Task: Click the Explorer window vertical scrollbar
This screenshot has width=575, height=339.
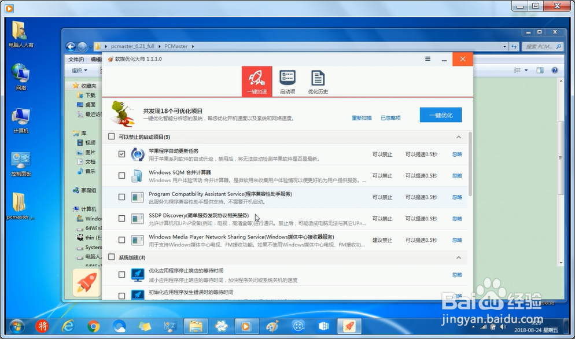Action: pyautogui.click(x=561, y=158)
